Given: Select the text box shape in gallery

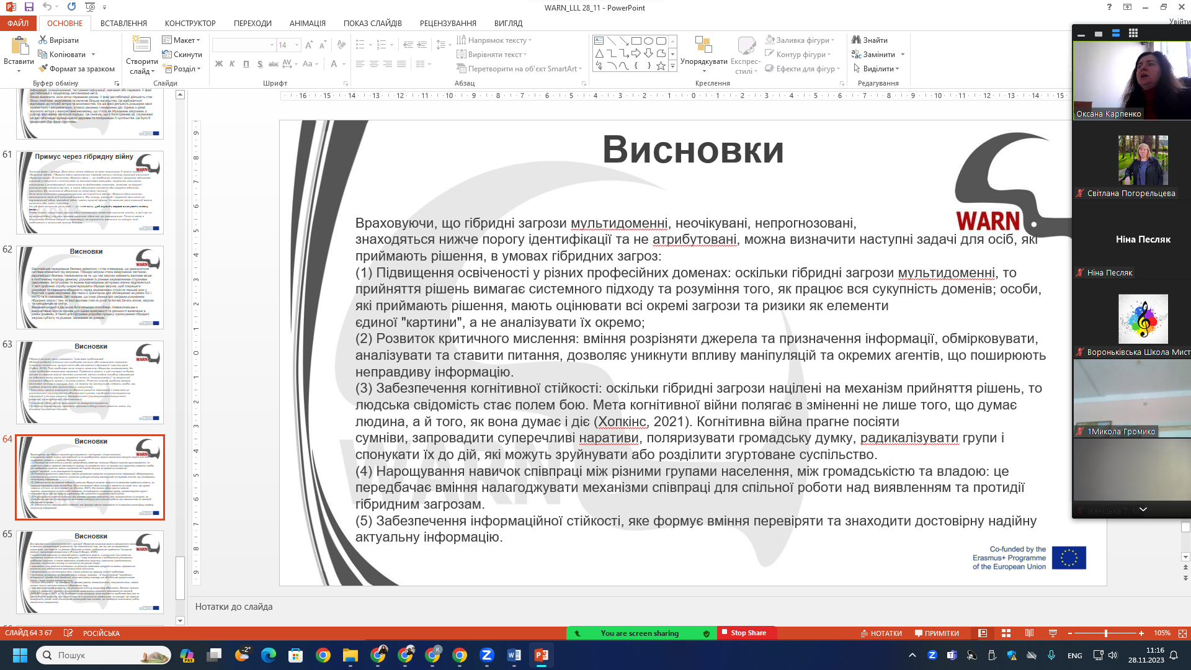Looking at the screenshot, I should tap(599, 40).
